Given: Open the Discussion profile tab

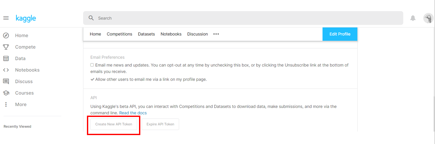Looking at the screenshot, I should (x=198, y=34).
